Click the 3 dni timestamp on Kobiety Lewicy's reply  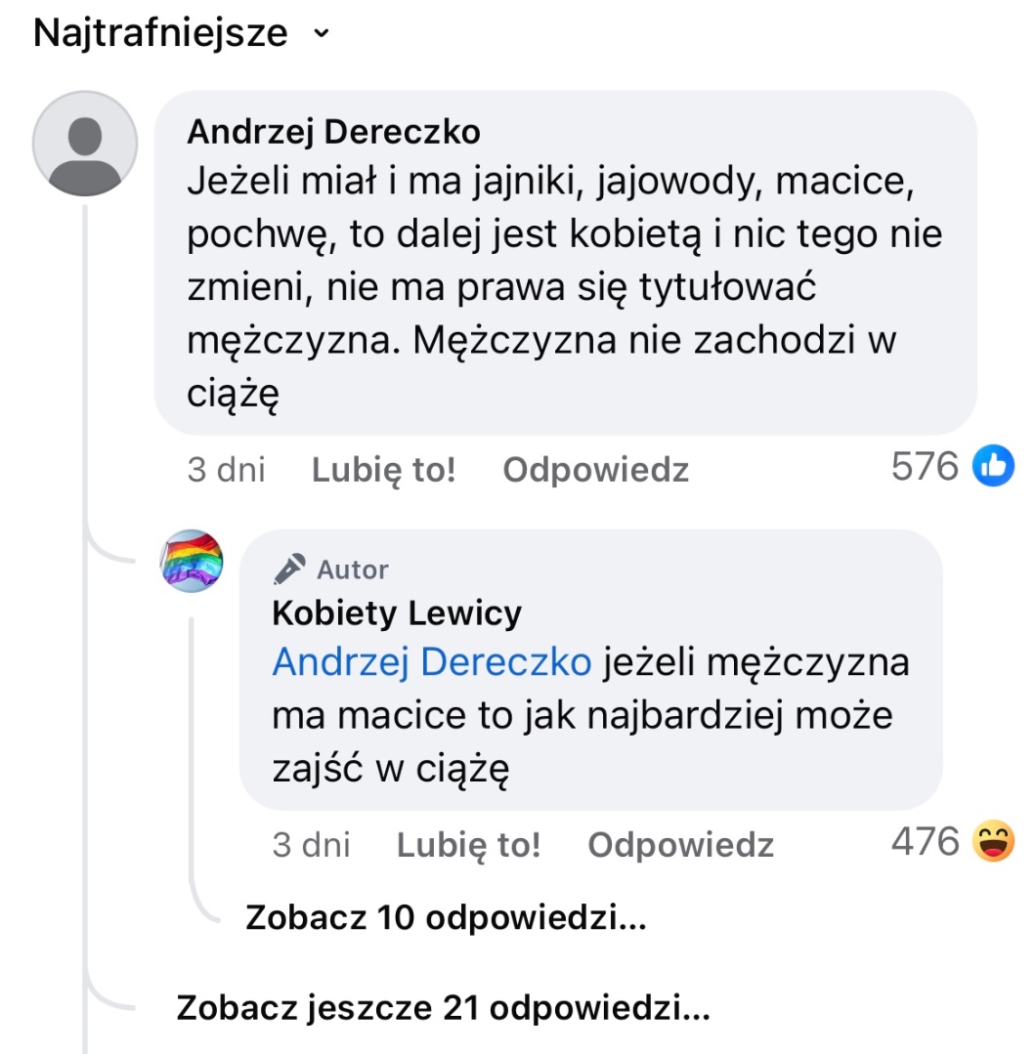click(x=311, y=845)
